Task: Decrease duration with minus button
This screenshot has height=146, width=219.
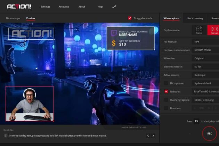Action: (x=195, y=108)
